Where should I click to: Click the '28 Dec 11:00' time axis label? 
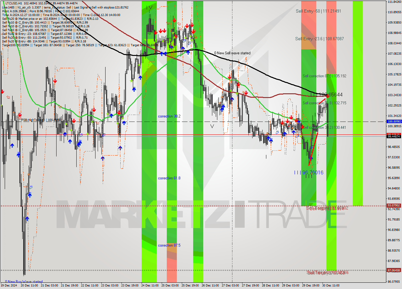[x=270, y=286]
